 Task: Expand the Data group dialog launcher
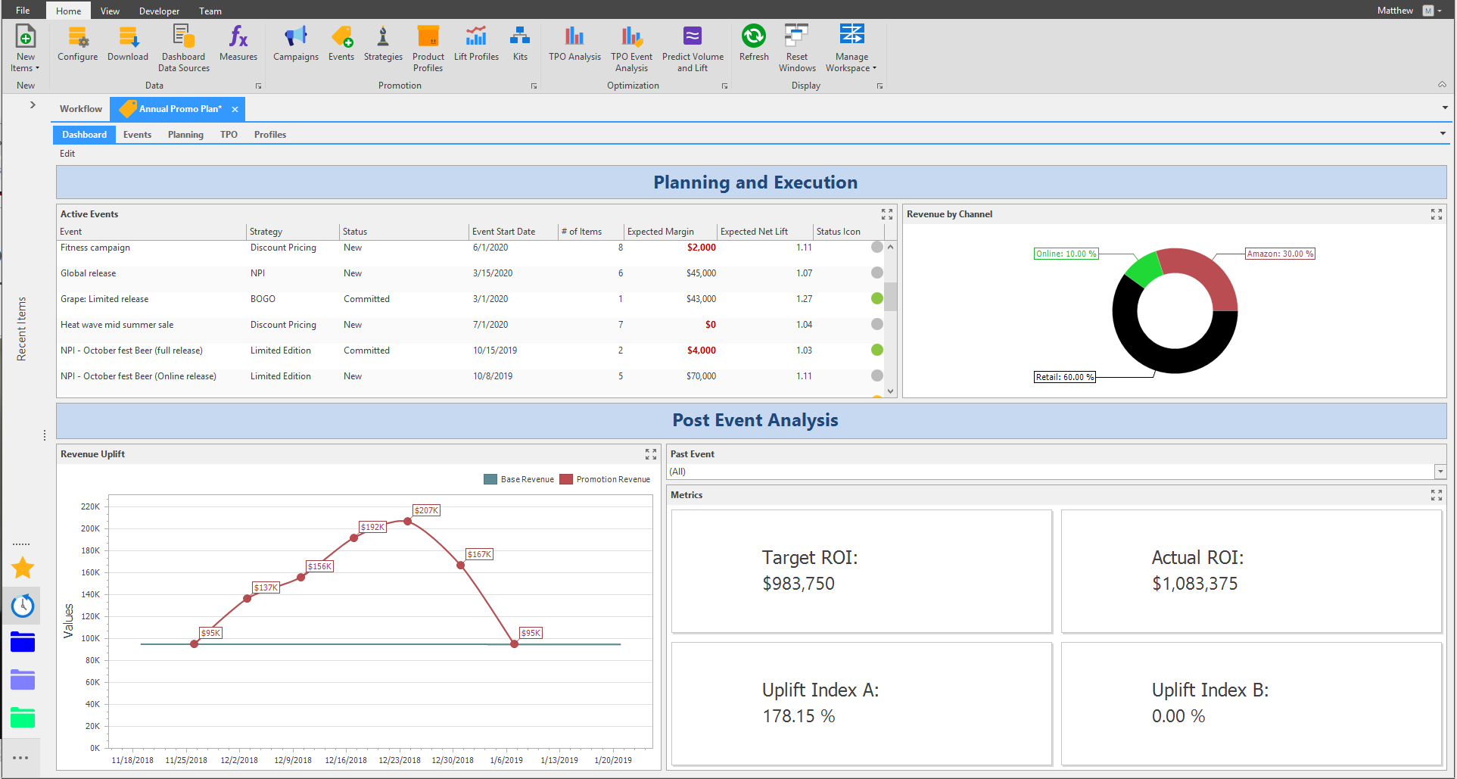(x=258, y=86)
